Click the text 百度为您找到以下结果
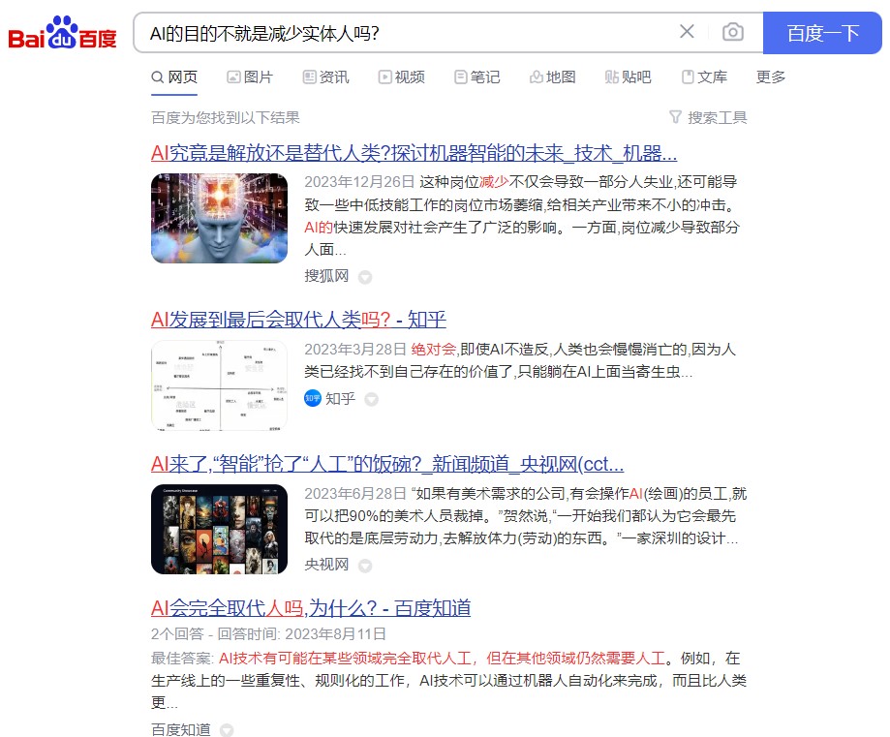The width and height of the screenshot is (890, 737). (x=226, y=117)
